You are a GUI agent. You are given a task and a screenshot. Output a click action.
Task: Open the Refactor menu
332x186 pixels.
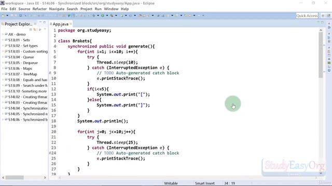coord(39,9)
